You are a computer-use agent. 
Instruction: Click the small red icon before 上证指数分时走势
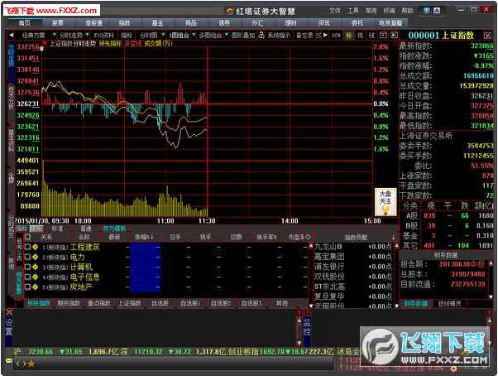pyautogui.click(x=45, y=42)
